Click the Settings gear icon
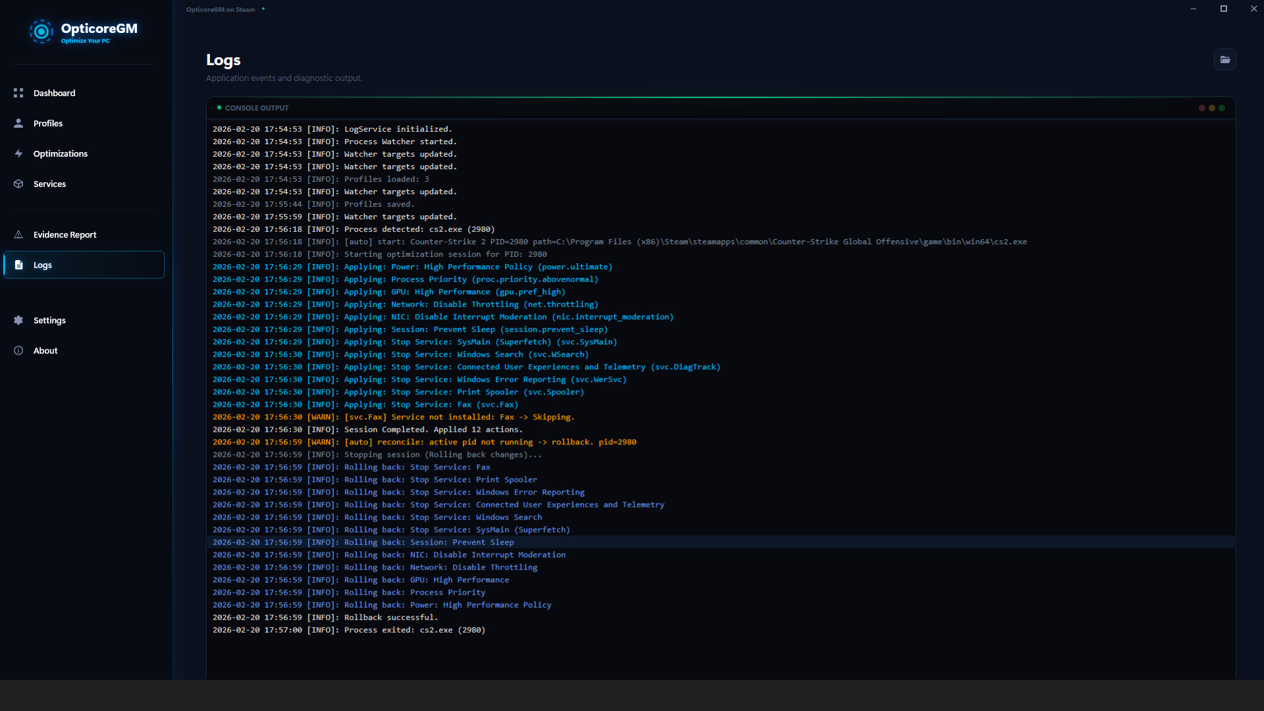This screenshot has width=1264, height=711. (18, 320)
